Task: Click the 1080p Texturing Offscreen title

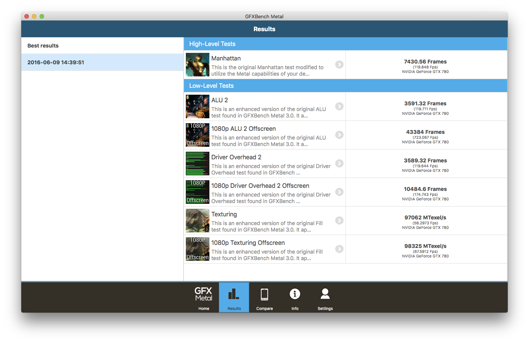Action: pyautogui.click(x=248, y=243)
